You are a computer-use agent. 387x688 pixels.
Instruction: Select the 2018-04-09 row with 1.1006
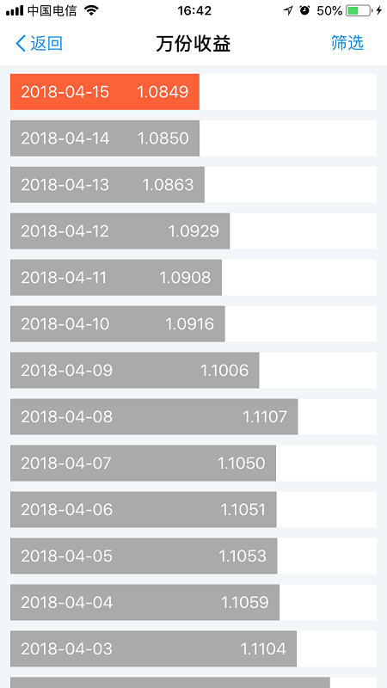(135, 371)
